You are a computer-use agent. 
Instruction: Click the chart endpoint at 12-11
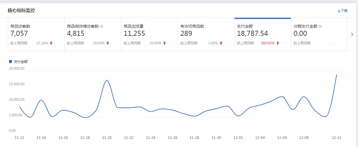336,75
